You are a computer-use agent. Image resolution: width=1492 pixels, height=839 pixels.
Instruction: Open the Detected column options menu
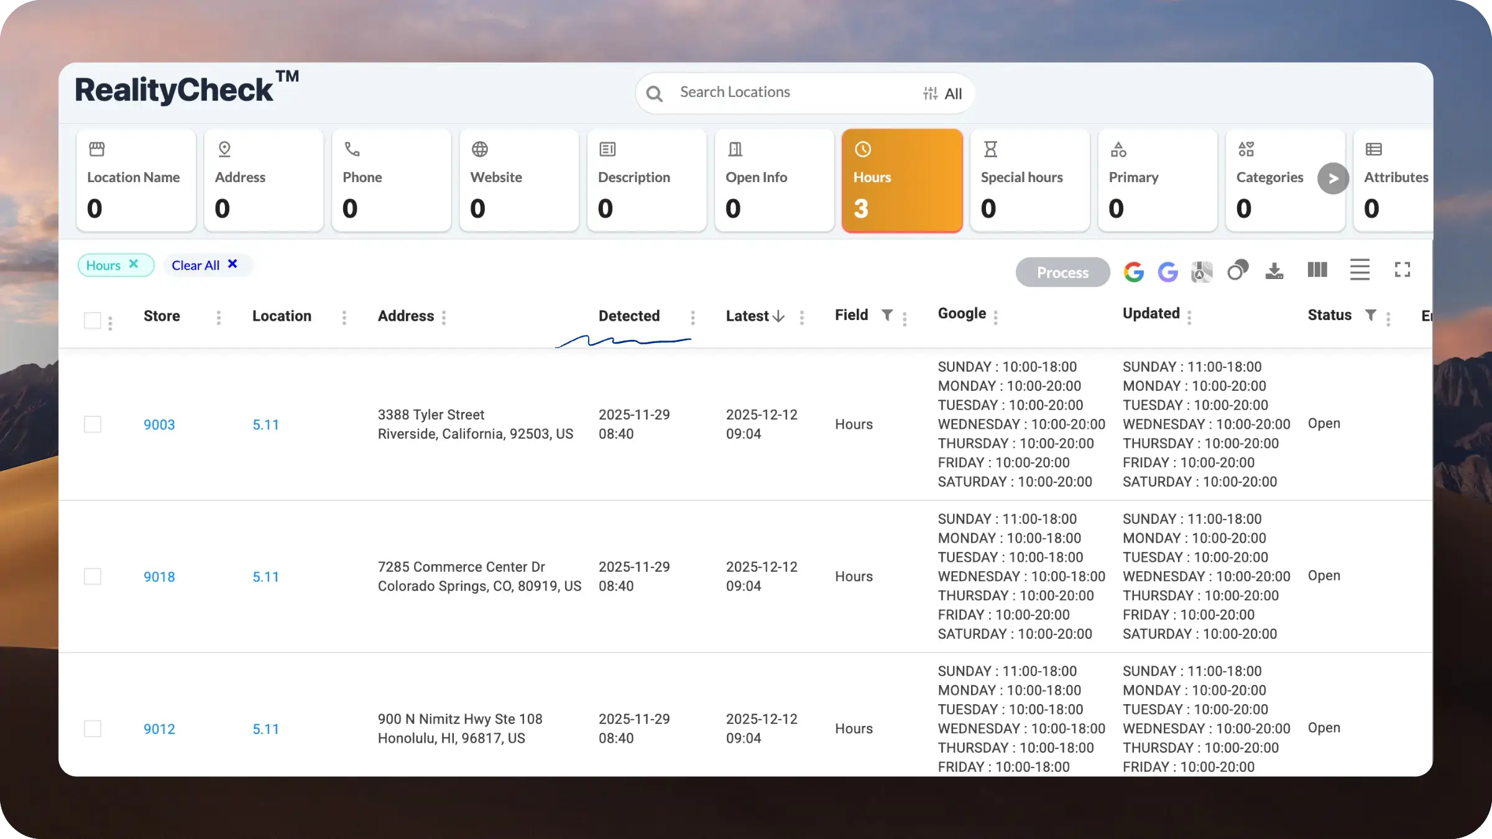pyautogui.click(x=693, y=318)
